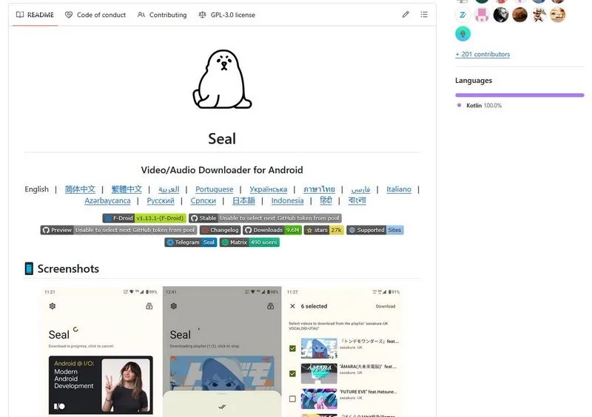Open the + 201 contributors link
The width and height of the screenshot is (592, 417).
(x=482, y=54)
